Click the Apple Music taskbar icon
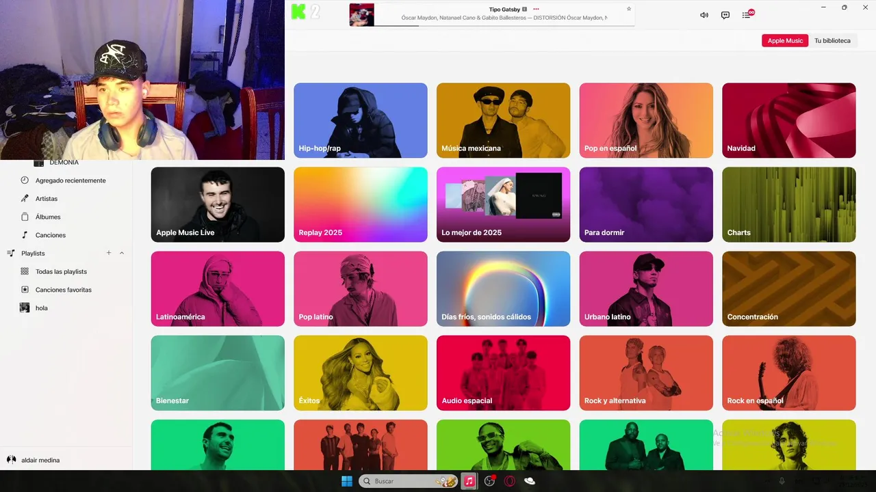Viewport: 876px width, 492px height. pos(469,481)
